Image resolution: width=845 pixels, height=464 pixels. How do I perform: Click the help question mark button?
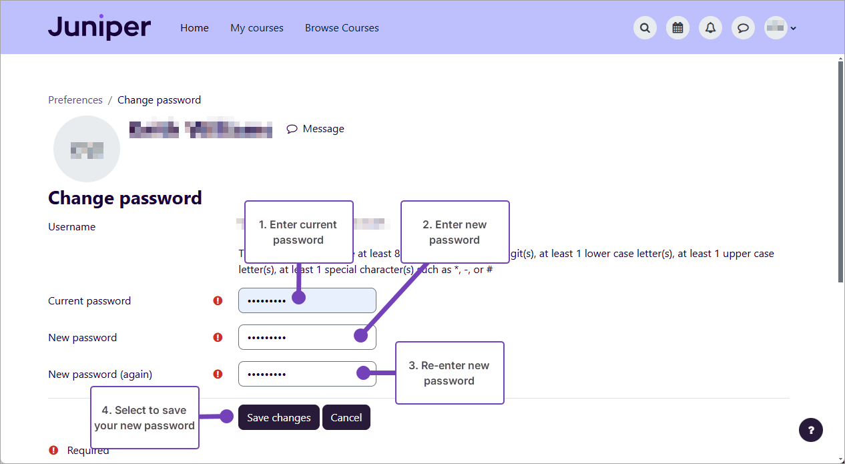pos(811,430)
